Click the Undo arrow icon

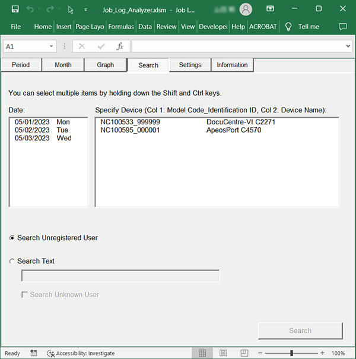point(30,9)
